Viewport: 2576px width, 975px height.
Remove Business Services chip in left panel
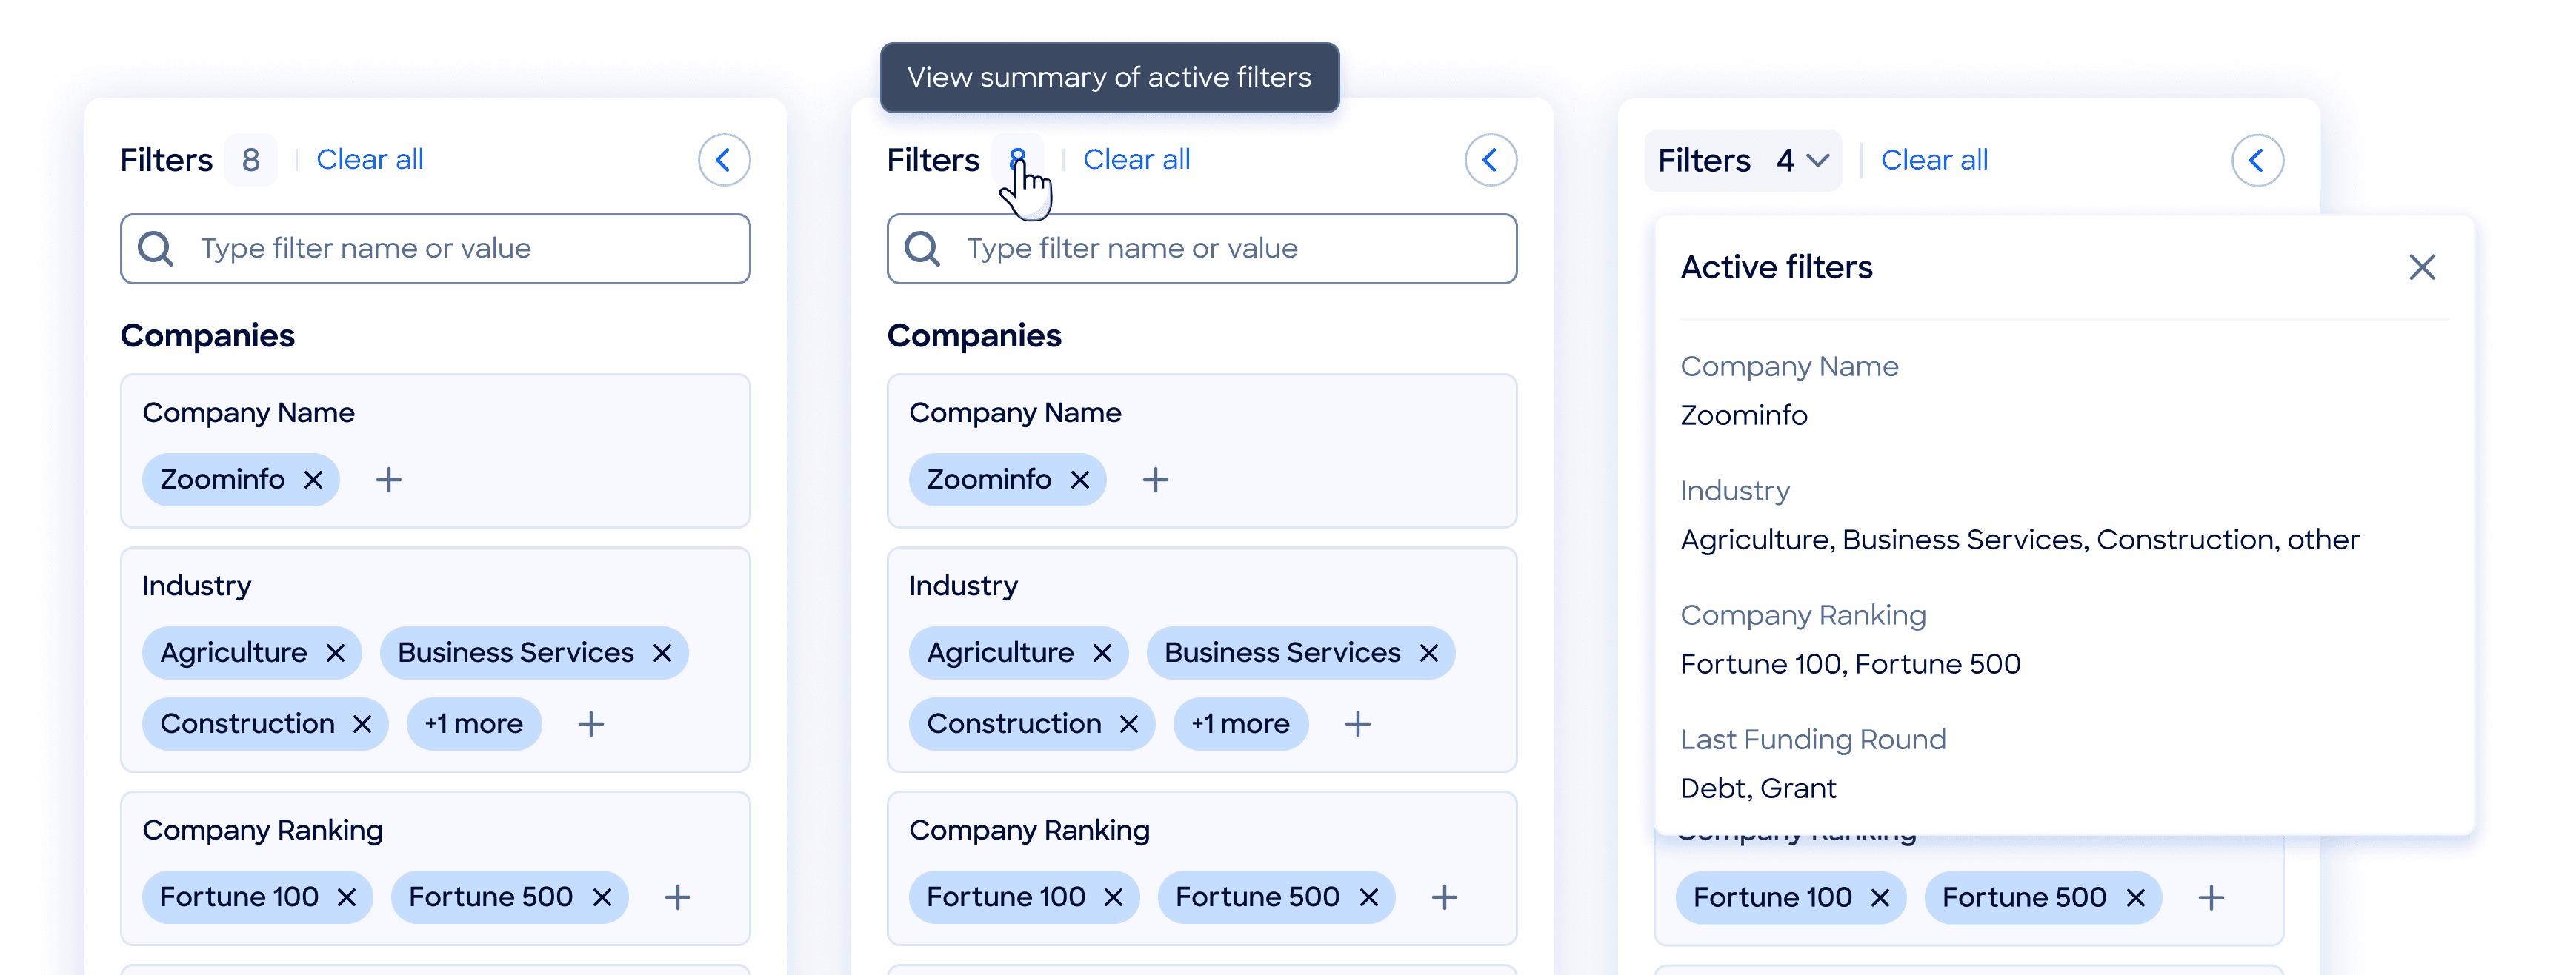[662, 653]
